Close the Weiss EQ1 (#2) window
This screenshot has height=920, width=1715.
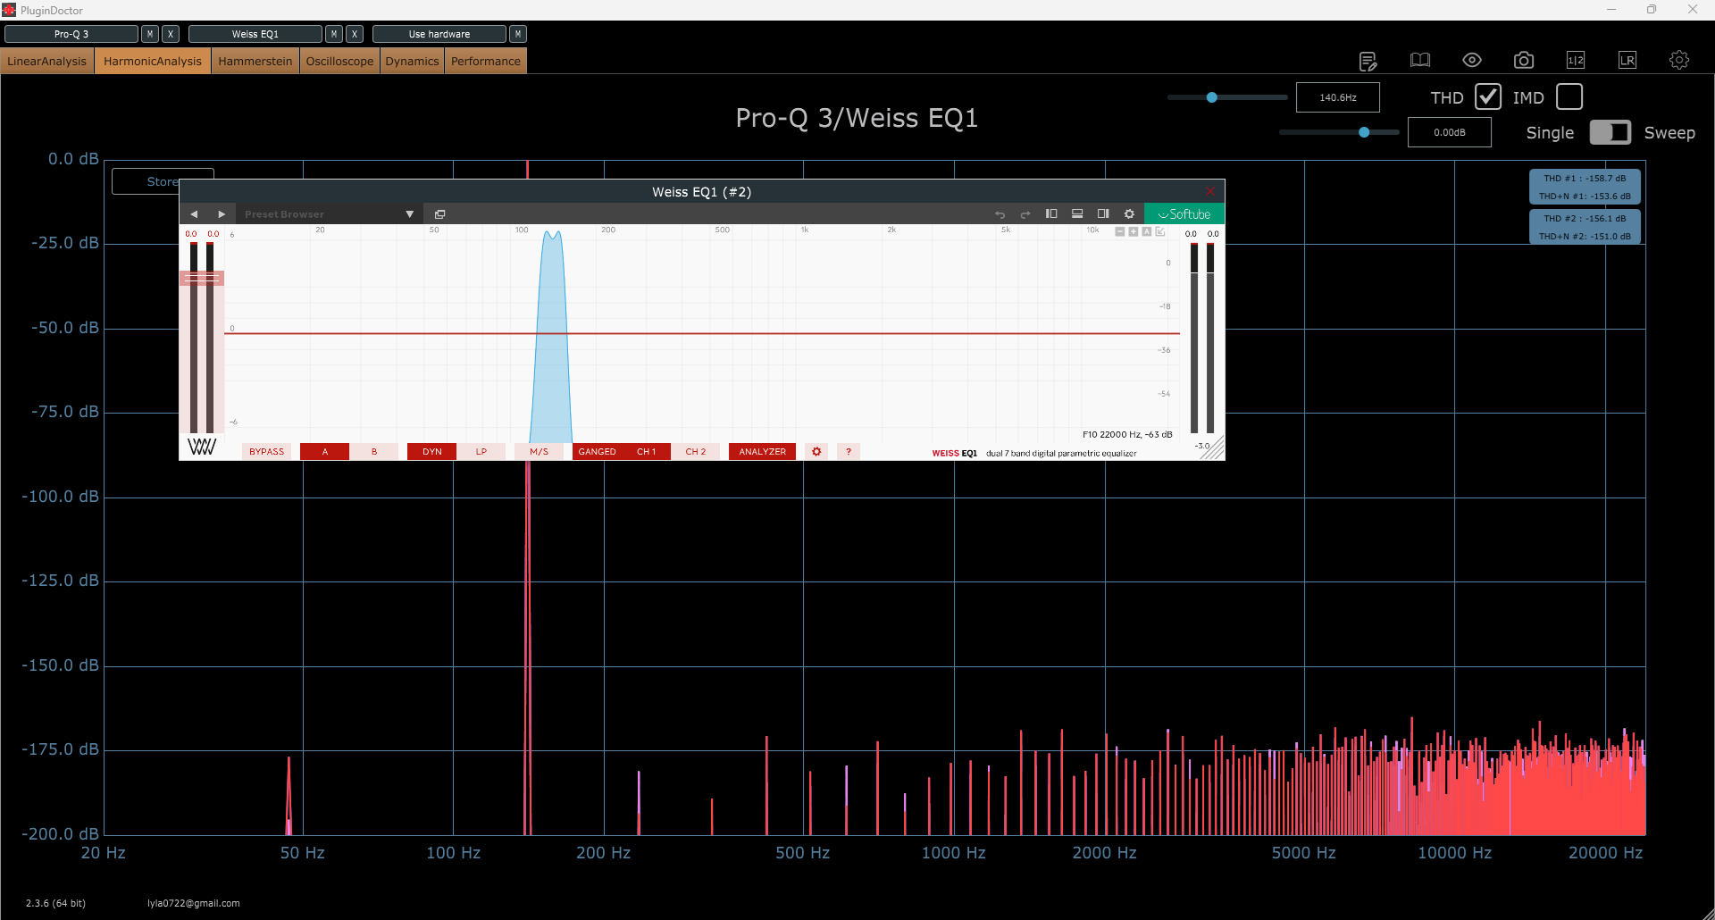pos(1210,191)
